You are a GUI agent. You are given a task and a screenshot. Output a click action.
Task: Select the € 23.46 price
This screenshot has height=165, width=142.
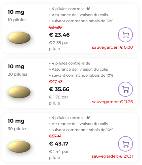59,35
